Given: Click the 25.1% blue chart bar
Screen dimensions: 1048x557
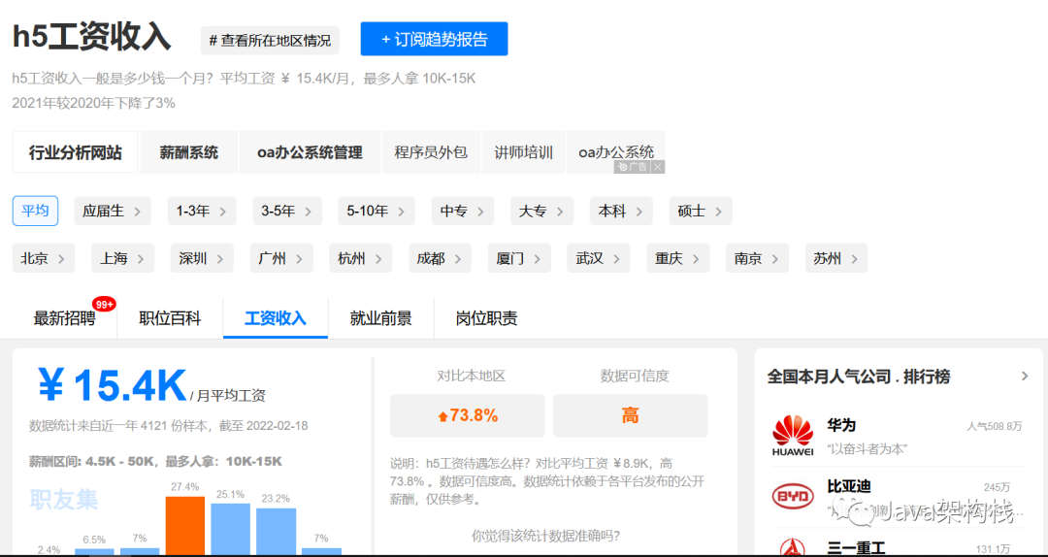Looking at the screenshot, I should pyautogui.click(x=231, y=530).
